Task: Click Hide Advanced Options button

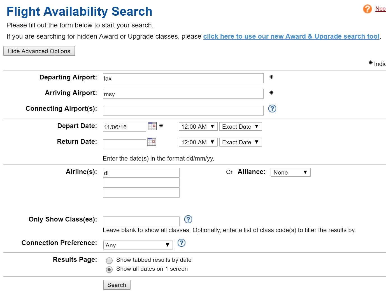Action: coord(39,51)
